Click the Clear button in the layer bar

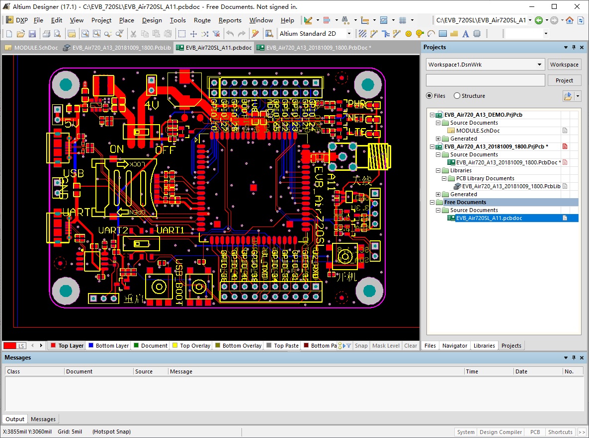411,346
